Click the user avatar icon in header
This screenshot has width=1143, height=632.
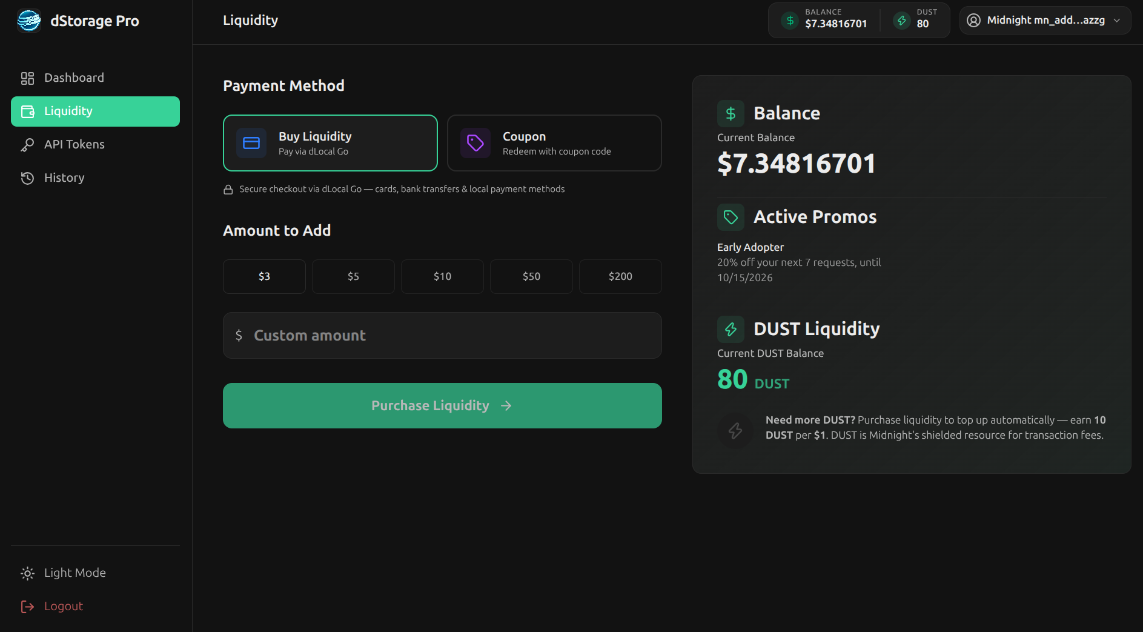(x=973, y=21)
